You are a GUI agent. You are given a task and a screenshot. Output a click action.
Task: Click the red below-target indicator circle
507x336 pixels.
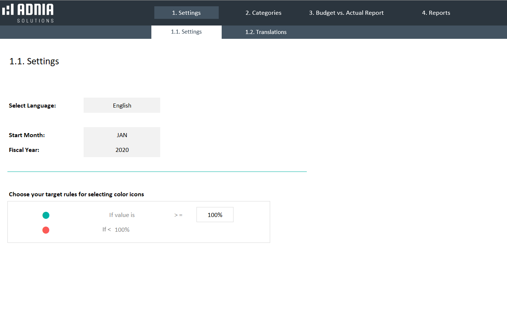coord(46,230)
